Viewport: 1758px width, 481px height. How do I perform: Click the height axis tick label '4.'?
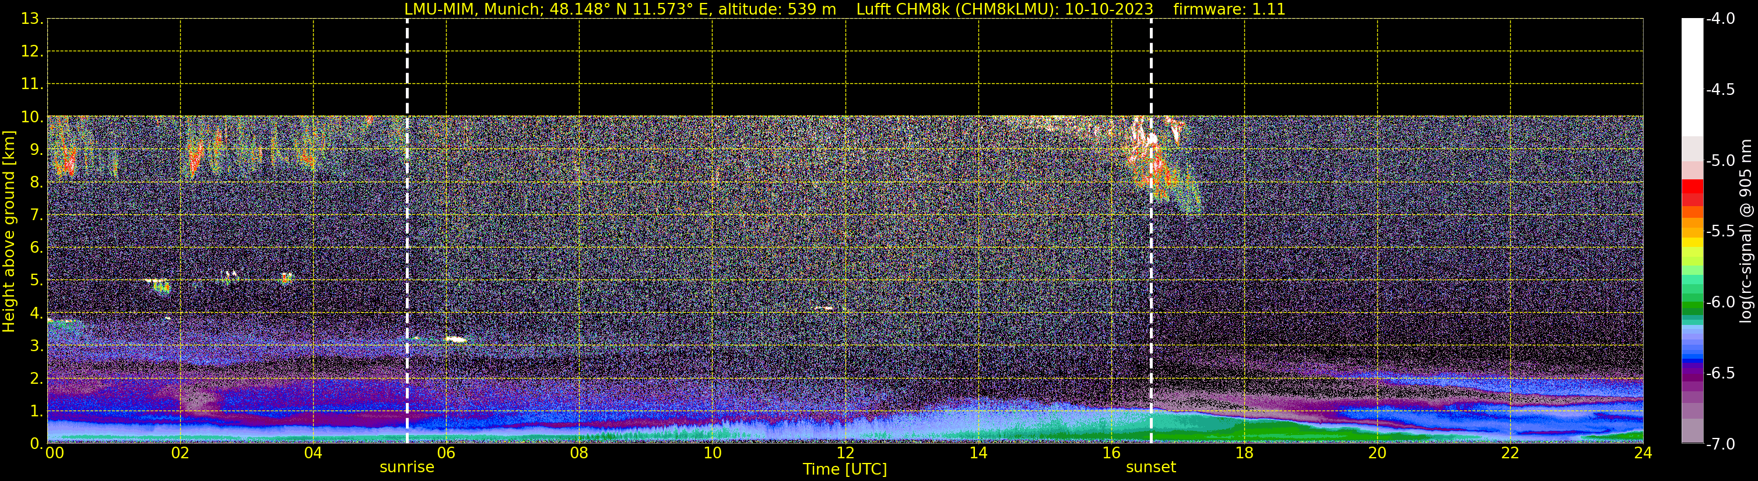point(36,313)
